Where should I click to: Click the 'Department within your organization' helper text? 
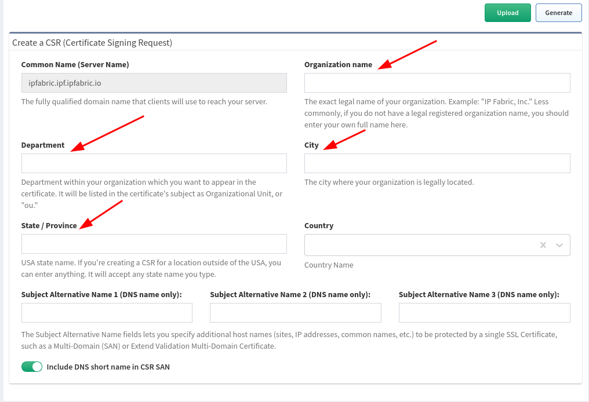152,193
